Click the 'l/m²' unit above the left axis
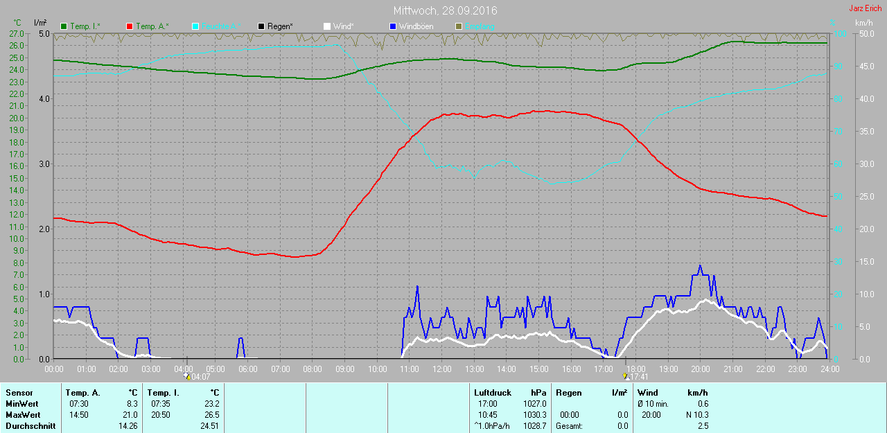The image size is (887, 433). [40, 23]
